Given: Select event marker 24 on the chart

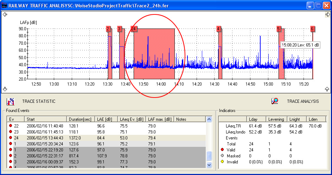Looking at the screenshot, I should [133, 29].
